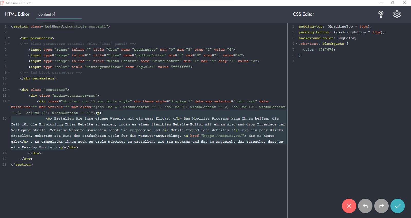The height and width of the screenshot is (218, 411).
Task: Click the #767676 color value in CSS
Action: click(x=326, y=50)
